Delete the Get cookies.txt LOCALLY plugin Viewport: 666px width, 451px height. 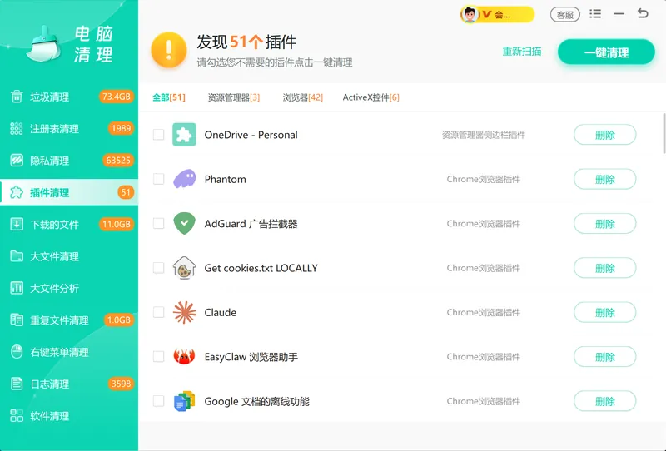605,268
